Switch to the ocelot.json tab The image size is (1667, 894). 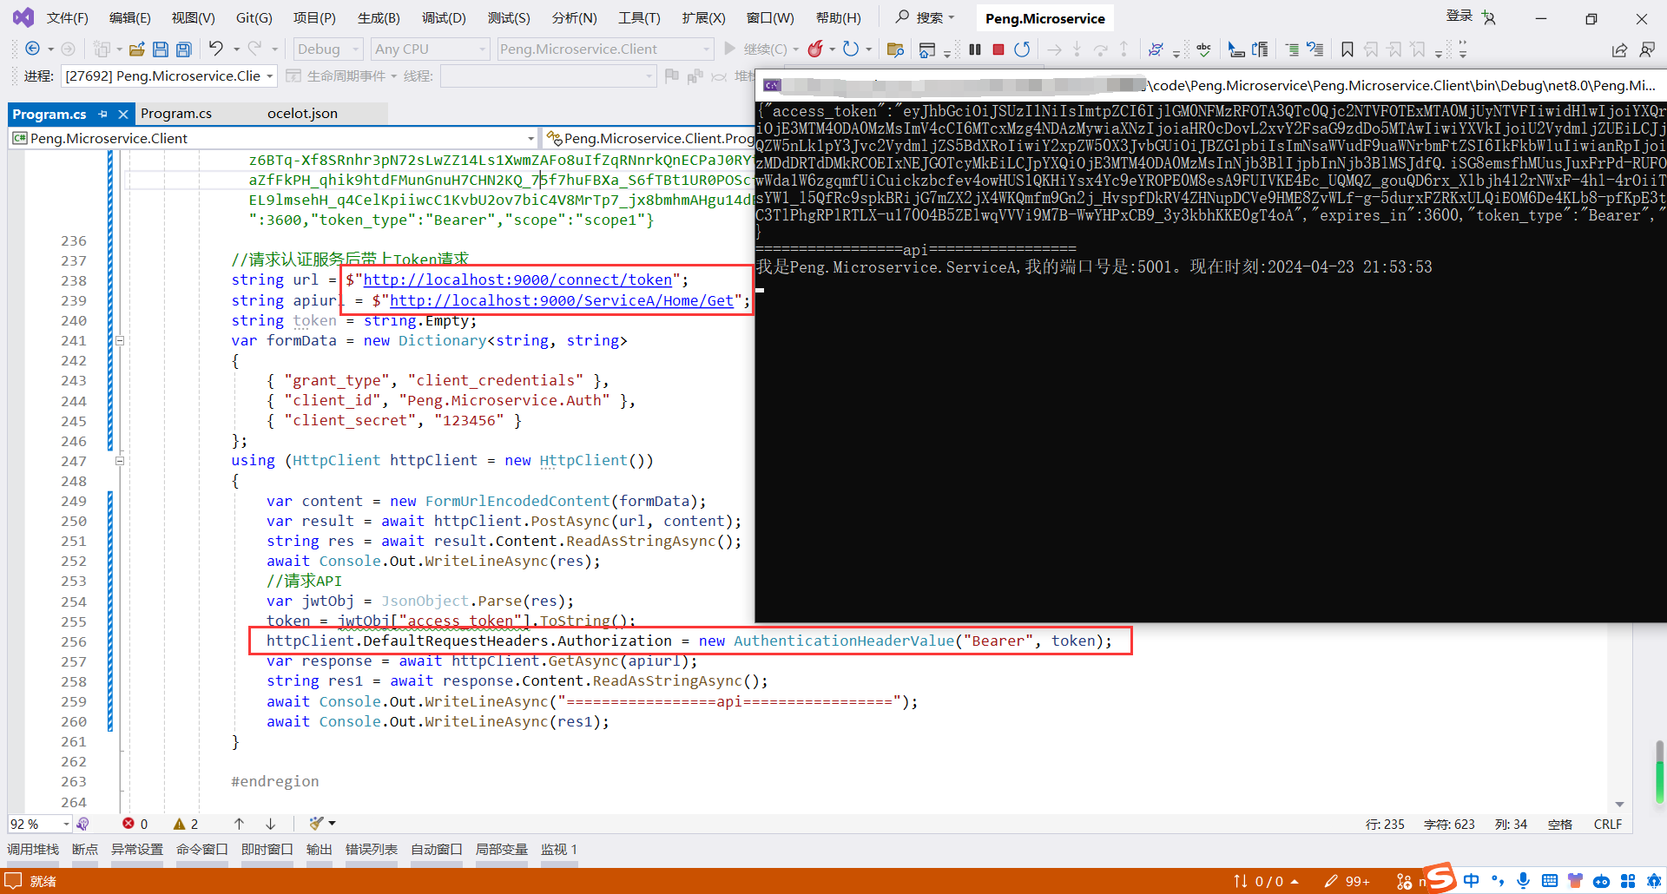[x=302, y=114]
